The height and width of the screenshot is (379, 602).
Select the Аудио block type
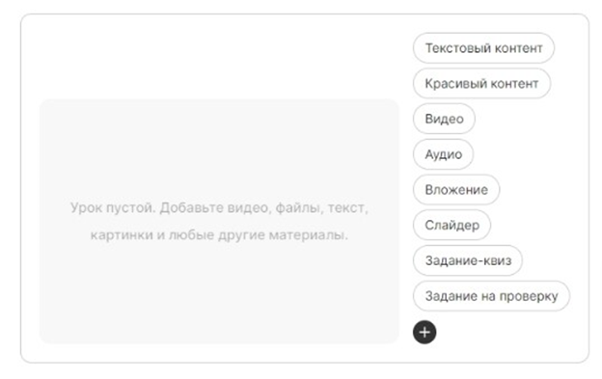coord(443,154)
